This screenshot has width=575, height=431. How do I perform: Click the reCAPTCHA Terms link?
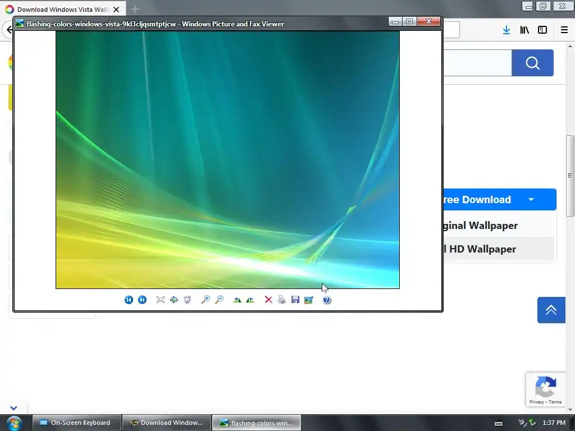[555, 402]
